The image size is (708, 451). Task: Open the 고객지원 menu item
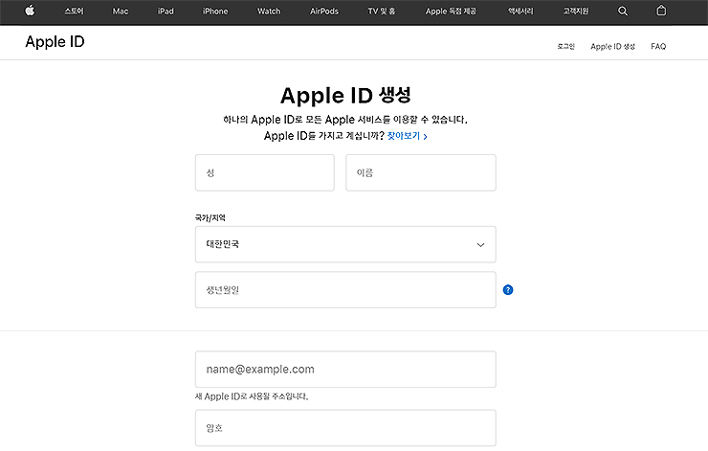pyautogui.click(x=576, y=11)
